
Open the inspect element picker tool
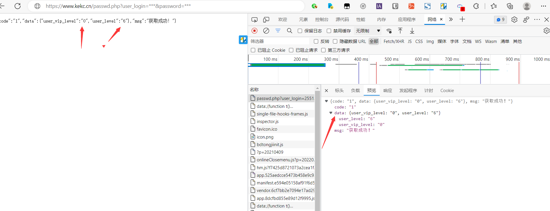point(254,20)
